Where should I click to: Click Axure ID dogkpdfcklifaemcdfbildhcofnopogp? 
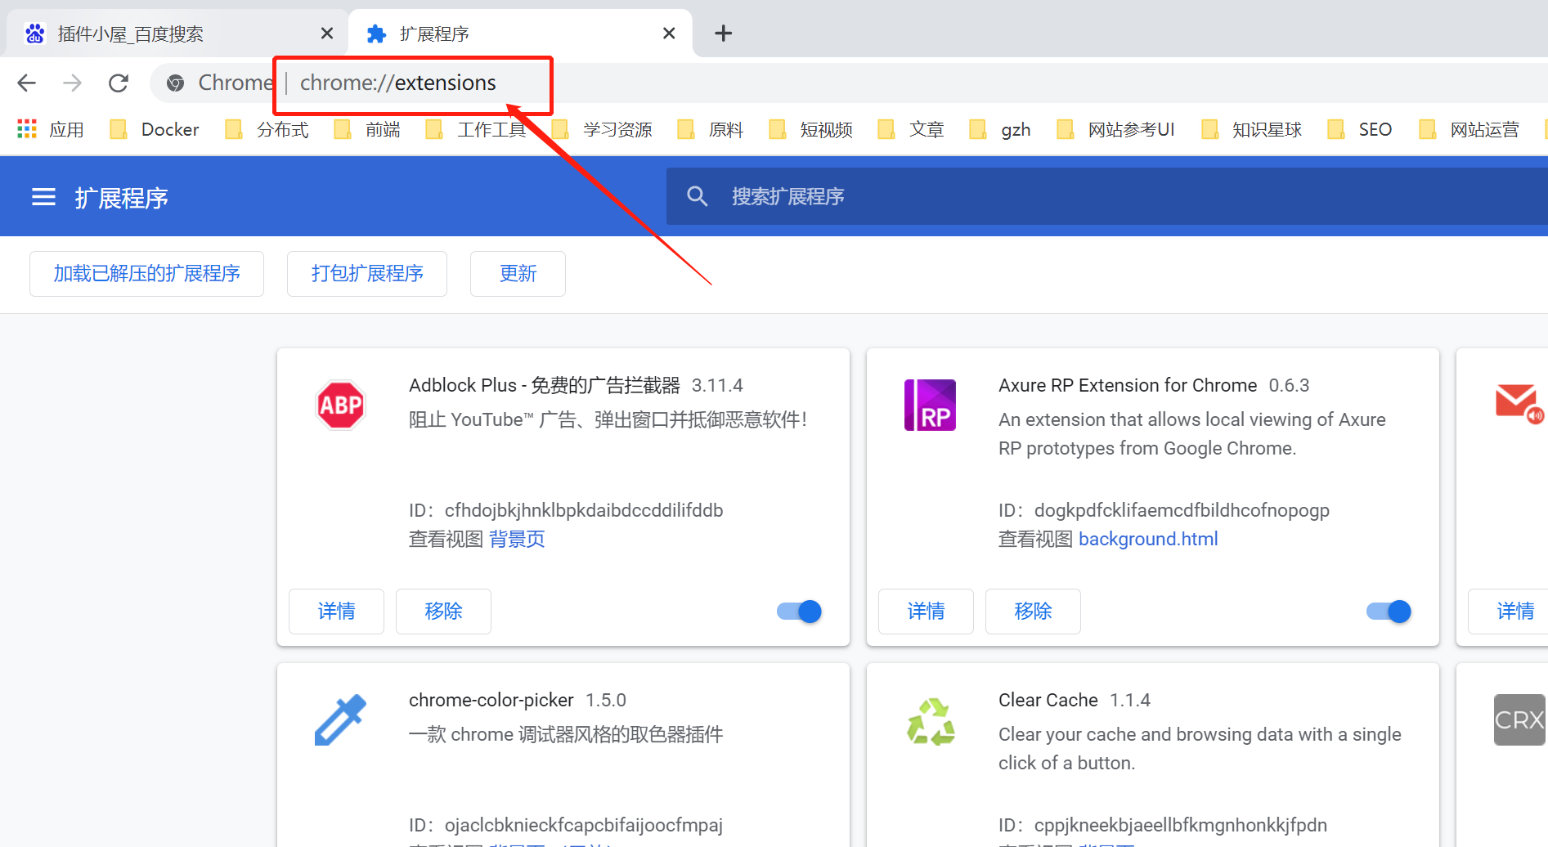click(1182, 510)
